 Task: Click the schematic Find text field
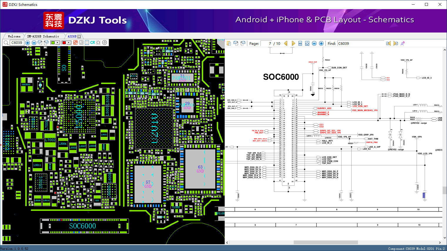[x=360, y=43]
